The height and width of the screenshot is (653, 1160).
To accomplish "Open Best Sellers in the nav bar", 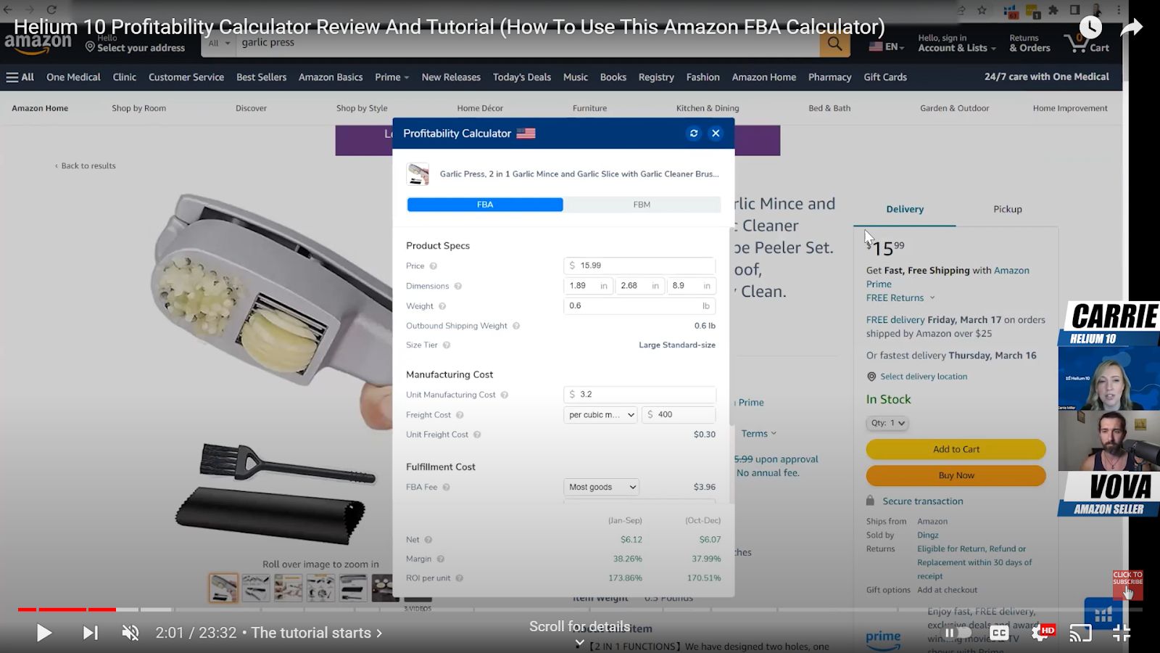I will pos(261,78).
